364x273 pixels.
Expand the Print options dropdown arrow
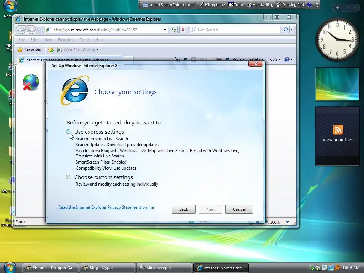tap(227, 59)
